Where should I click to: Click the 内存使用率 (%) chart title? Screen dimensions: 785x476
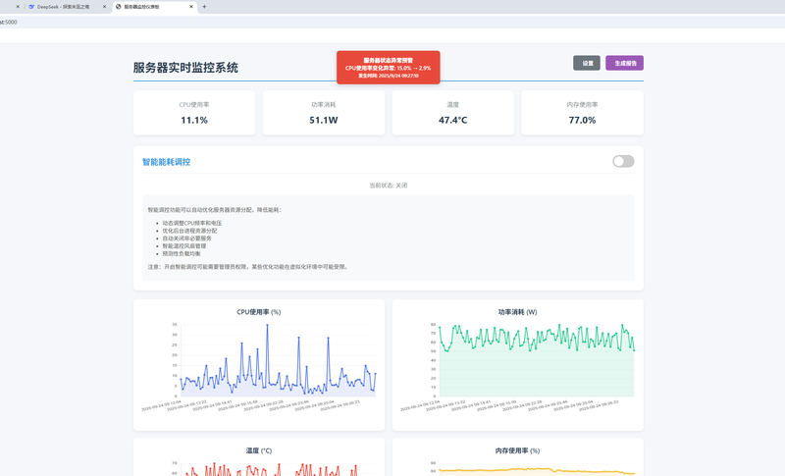[x=518, y=450]
